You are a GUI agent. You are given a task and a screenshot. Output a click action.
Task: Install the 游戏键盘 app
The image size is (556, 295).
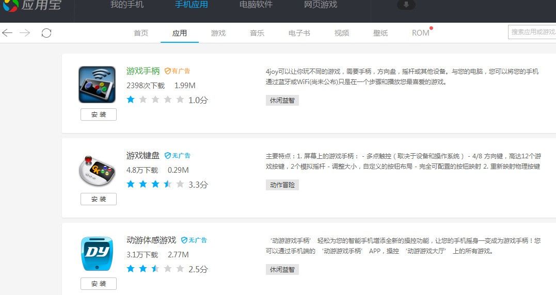(99, 199)
